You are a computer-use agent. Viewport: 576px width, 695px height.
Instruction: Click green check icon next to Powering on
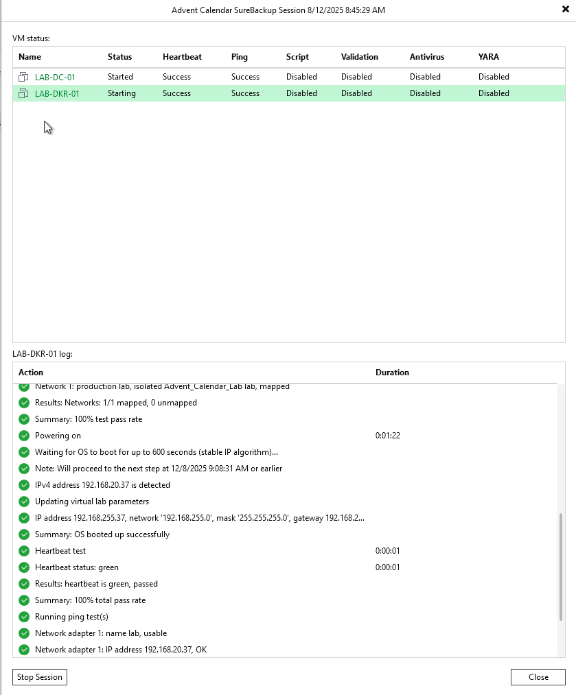point(24,436)
